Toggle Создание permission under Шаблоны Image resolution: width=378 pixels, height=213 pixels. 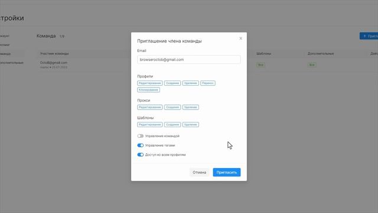(x=172, y=125)
